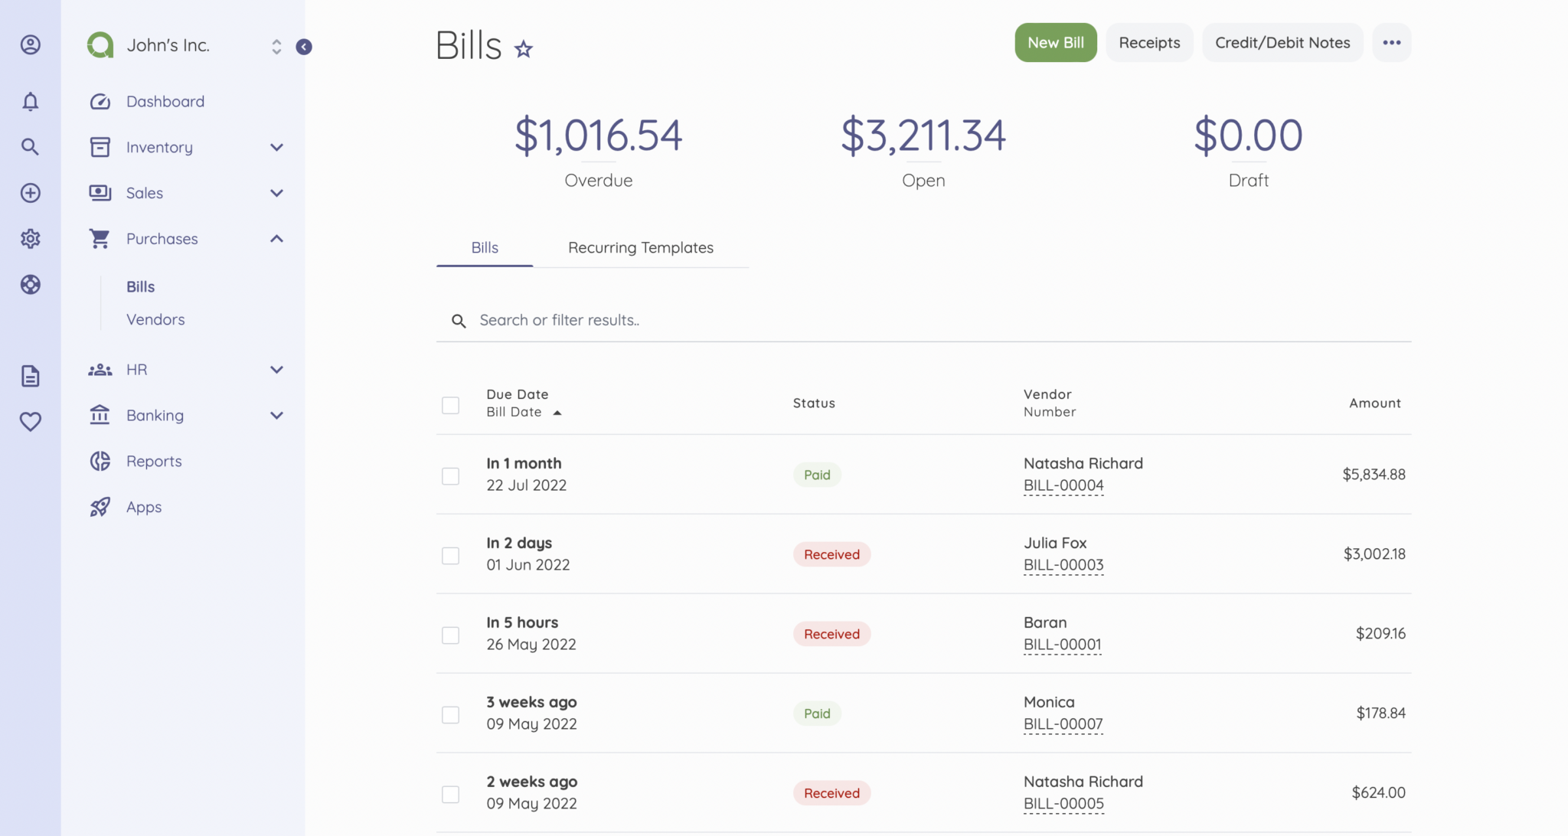Open the quick create plus icon
Screen dimensions: 1568x836
(x=30, y=192)
